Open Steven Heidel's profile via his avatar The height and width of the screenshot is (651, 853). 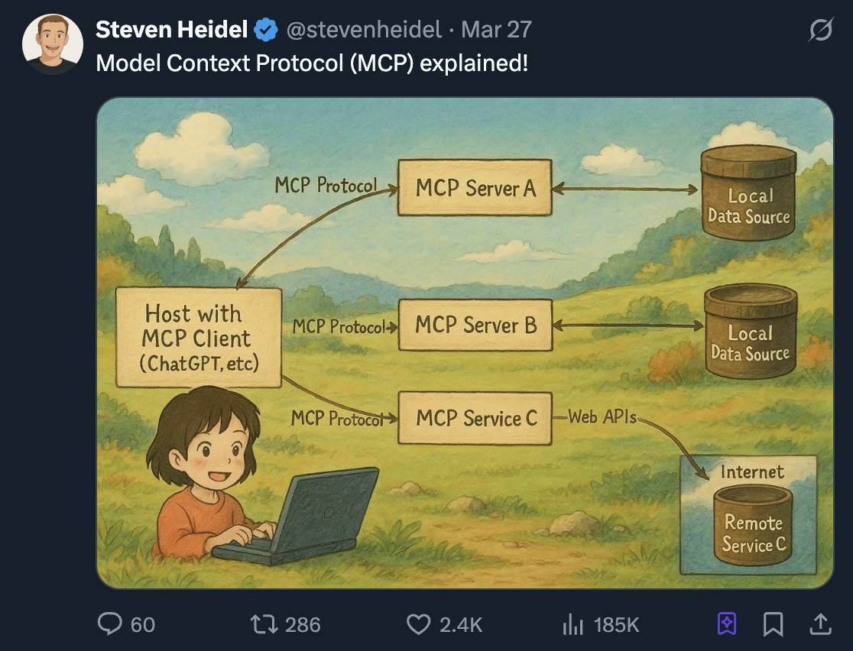[53, 43]
